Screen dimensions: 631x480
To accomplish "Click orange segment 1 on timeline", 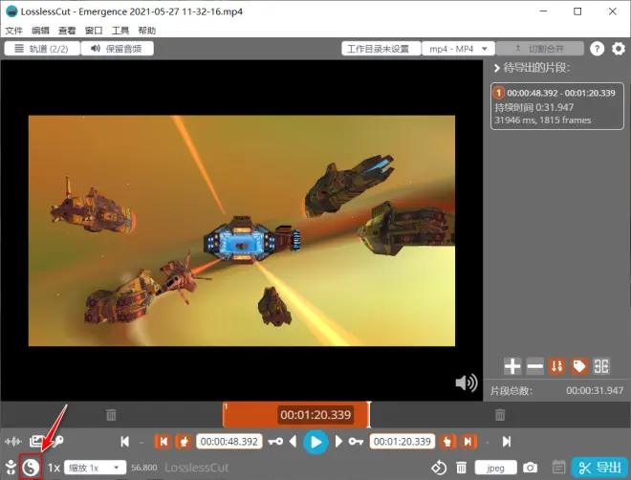I will (x=295, y=414).
